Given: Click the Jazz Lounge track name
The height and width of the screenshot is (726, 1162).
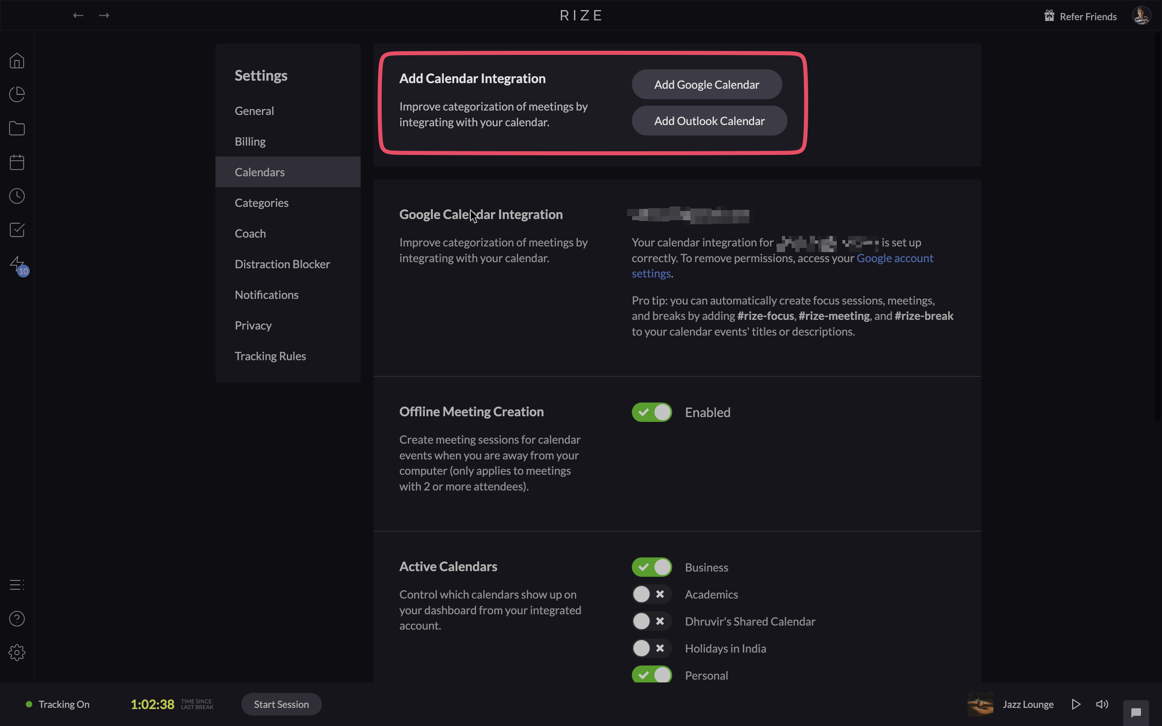Looking at the screenshot, I should [1028, 704].
